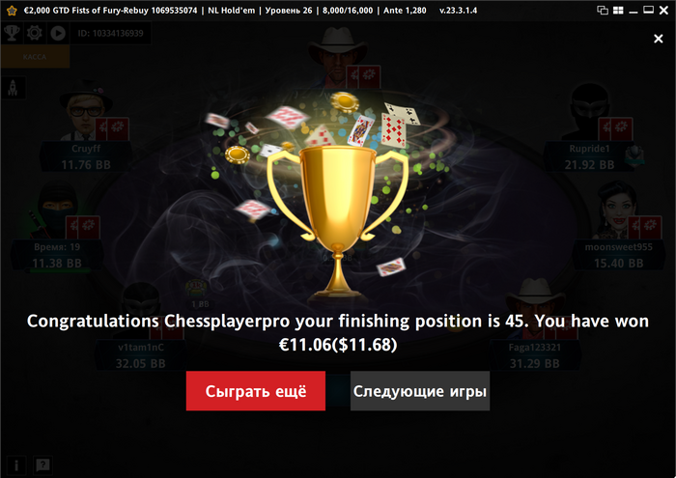Open the help question mark icon
This screenshot has width=676, height=478.
point(42,465)
